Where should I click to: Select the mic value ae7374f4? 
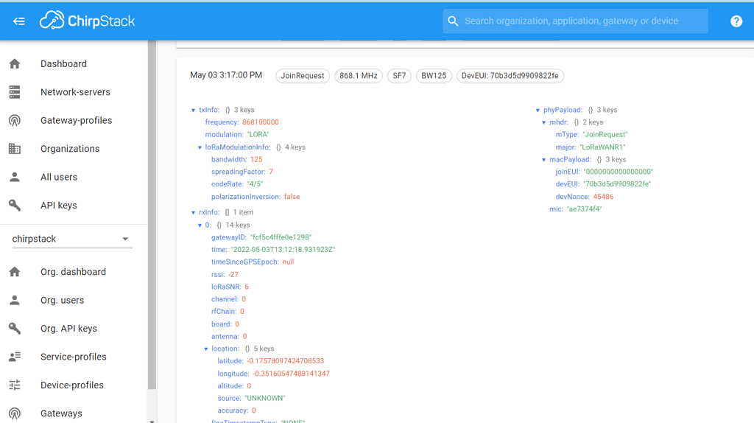[584, 209]
